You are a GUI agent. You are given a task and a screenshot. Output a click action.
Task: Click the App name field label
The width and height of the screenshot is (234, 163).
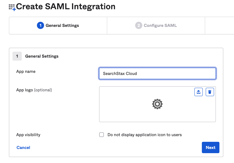pyautogui.click(x=26, y=72)
